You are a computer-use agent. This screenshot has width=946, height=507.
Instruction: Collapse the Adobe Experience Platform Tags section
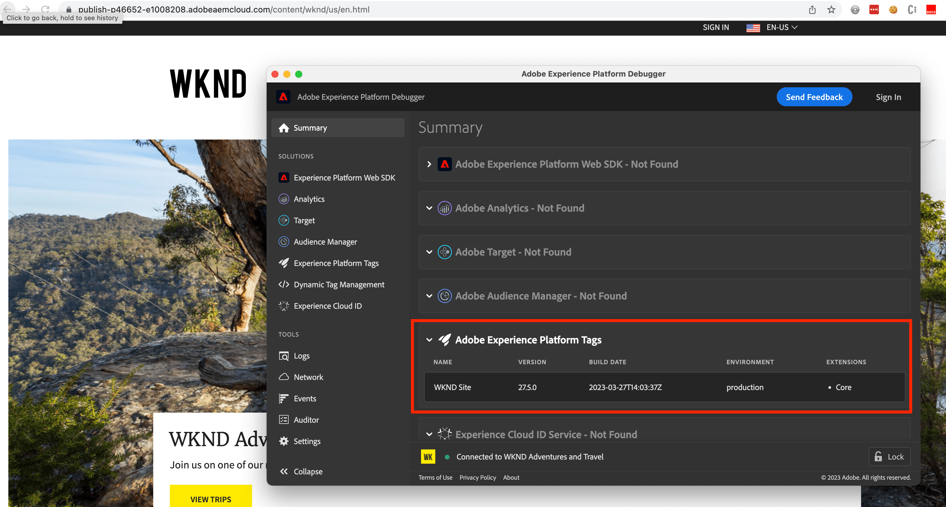(429, 340)
